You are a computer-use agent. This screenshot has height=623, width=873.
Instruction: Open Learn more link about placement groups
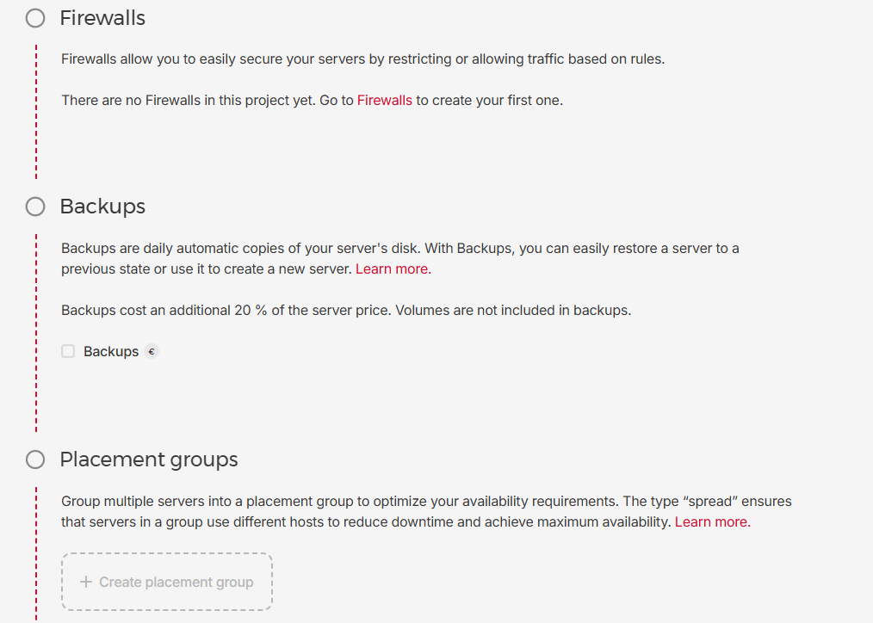712,521
